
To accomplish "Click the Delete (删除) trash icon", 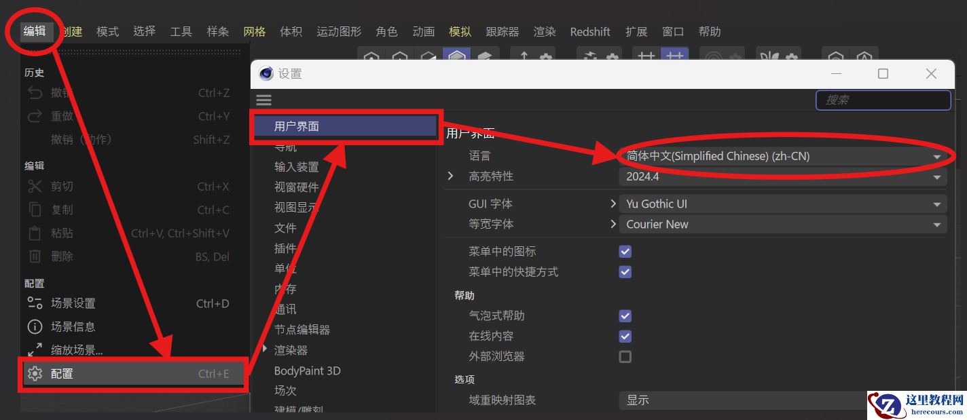I will (33, 256).
